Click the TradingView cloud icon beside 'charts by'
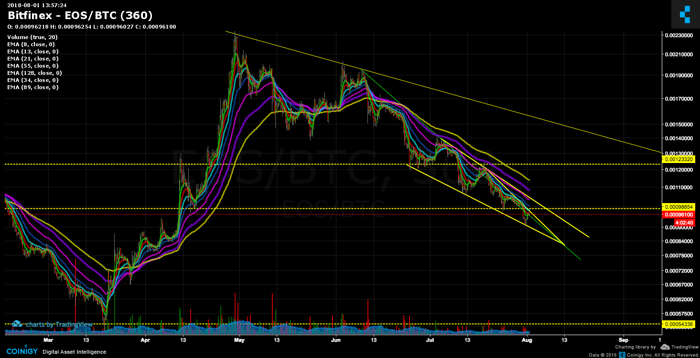The image size is (700, 358). tap(17, 324)
